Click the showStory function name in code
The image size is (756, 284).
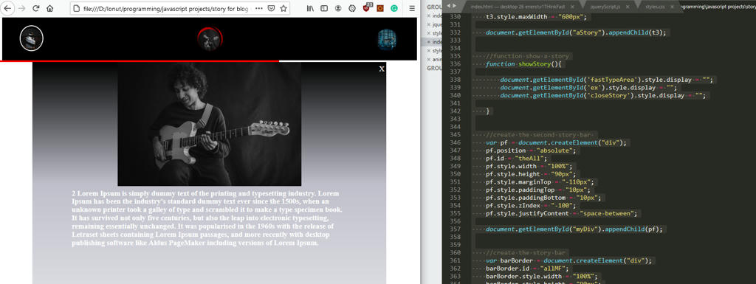coord(534,64)
